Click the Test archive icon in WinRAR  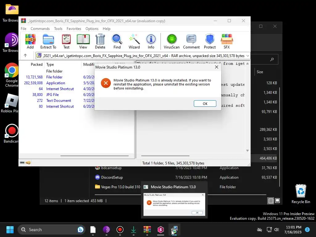coord(66,41)
